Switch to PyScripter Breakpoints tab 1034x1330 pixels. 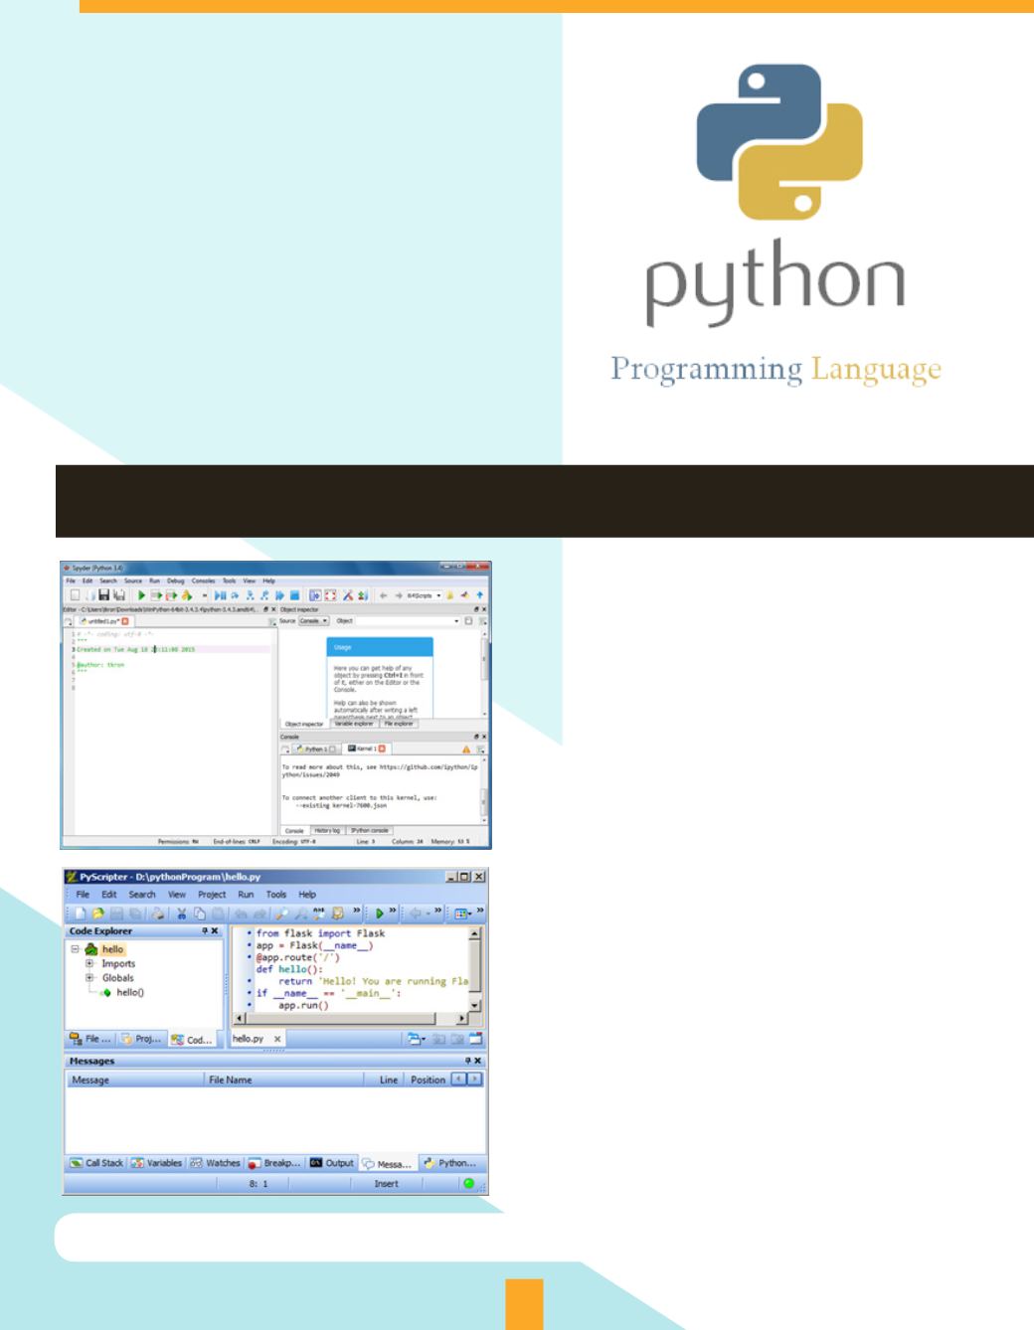click(274, 1162)
